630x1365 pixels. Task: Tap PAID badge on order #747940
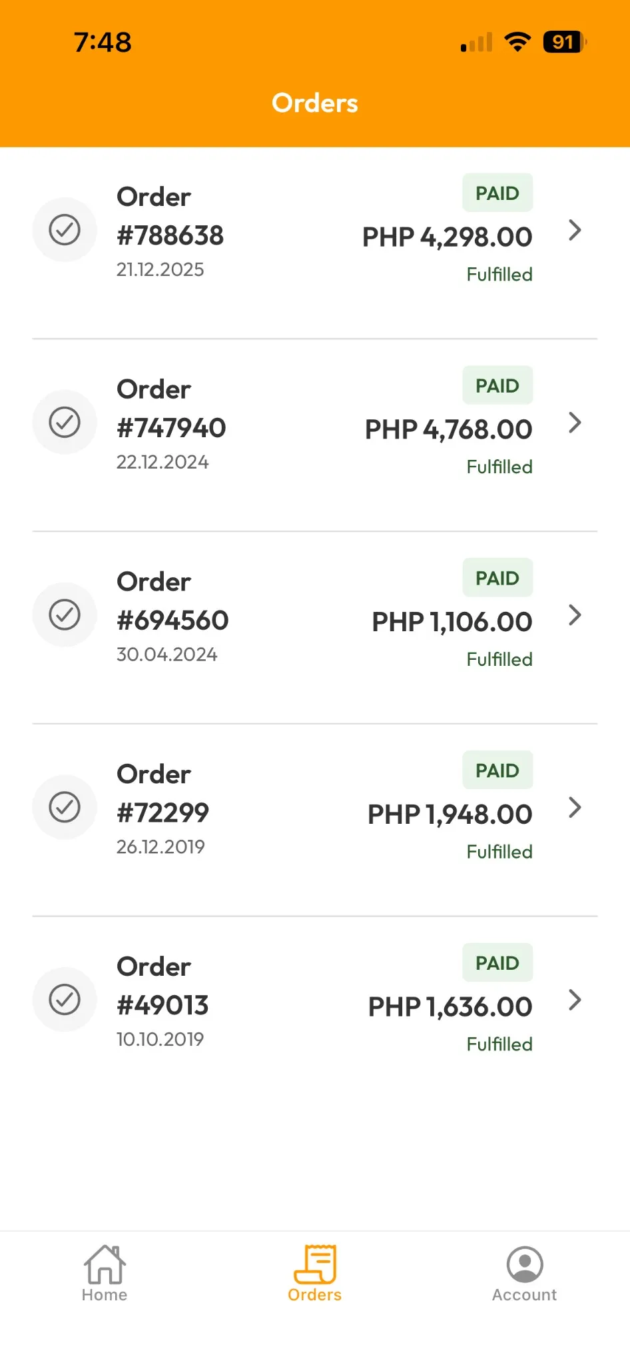pyautogui.click(x=497, y=385)
